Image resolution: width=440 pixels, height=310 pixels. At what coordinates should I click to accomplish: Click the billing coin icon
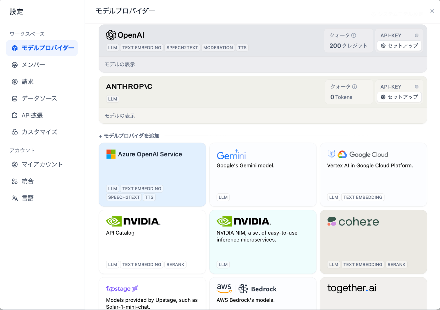click(x=15, y=82)
